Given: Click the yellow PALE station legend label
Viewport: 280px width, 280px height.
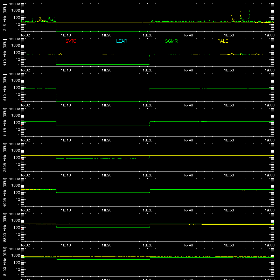Looking at the screenshot, I should (x=223, y=41).
